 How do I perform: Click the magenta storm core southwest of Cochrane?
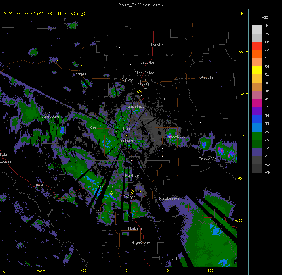coord(115,199)
